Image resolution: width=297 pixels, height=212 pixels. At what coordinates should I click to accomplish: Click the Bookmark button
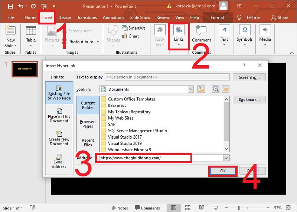tap(249, 99)
